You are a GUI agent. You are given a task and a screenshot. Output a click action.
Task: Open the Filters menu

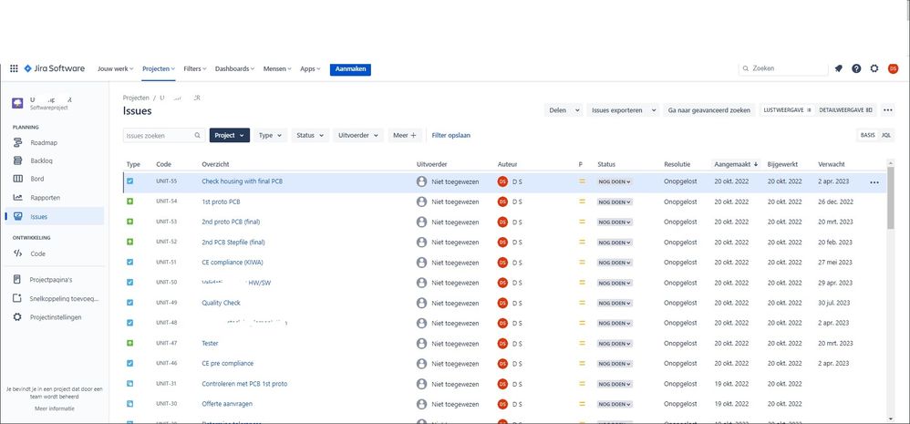click(195, 68)
